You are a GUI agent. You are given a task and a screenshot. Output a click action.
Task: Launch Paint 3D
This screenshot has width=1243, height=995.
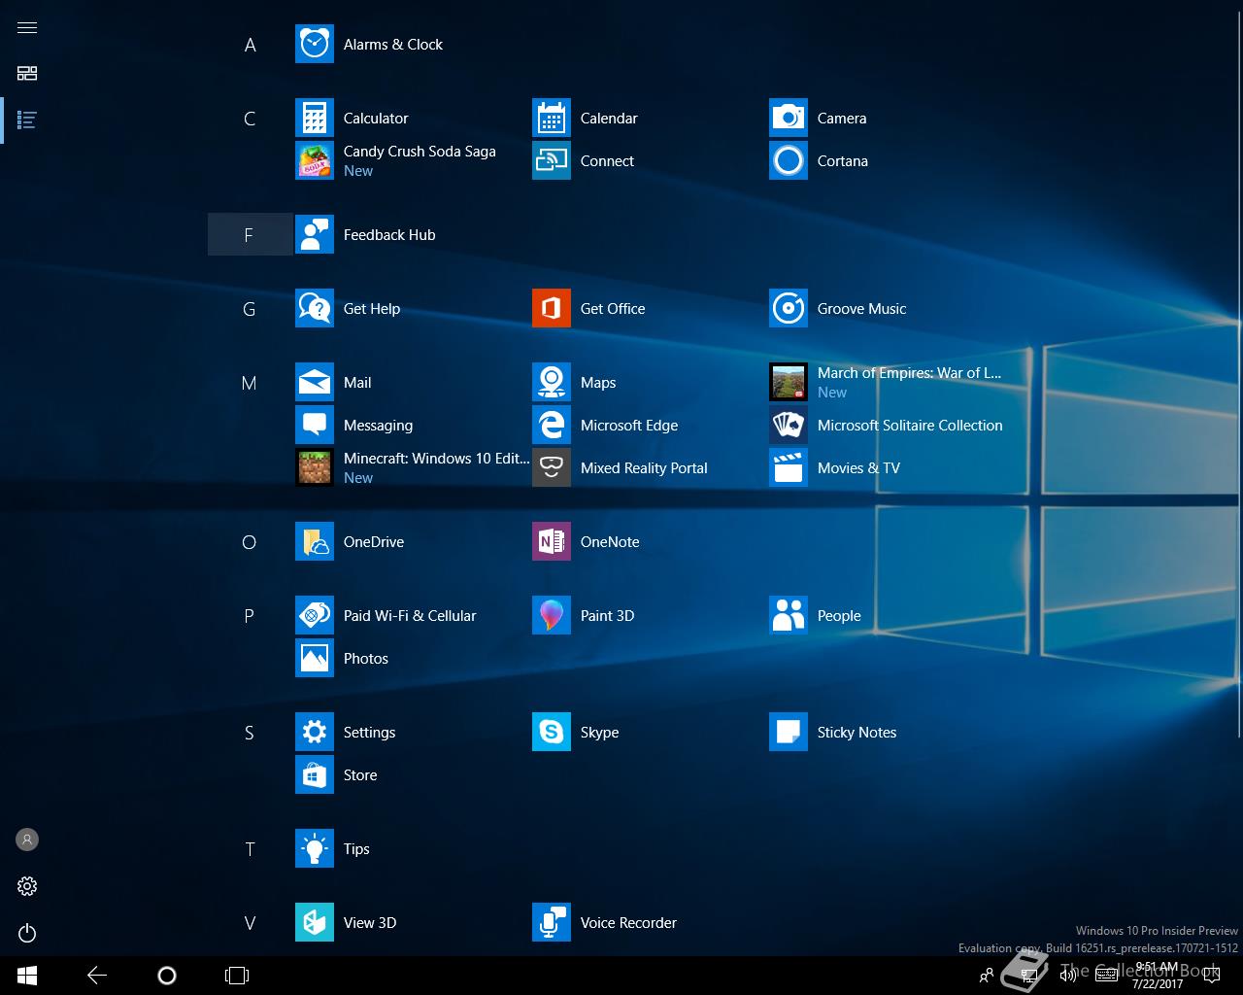pyautogui.click(x=552, y=616)
